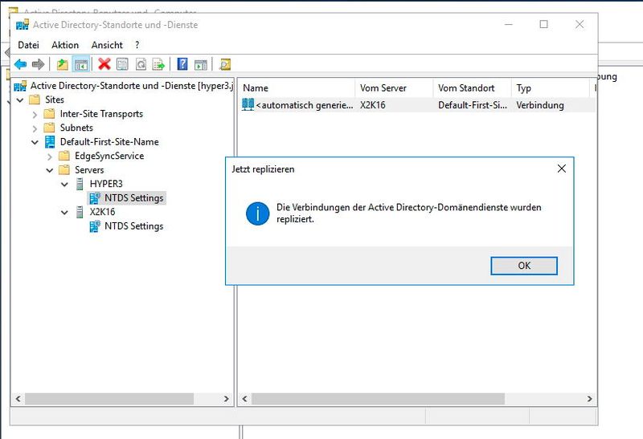Close the Jetzt replizieren dialog
This screenshot has width=643, height=439.
click(x=561, y=169)
